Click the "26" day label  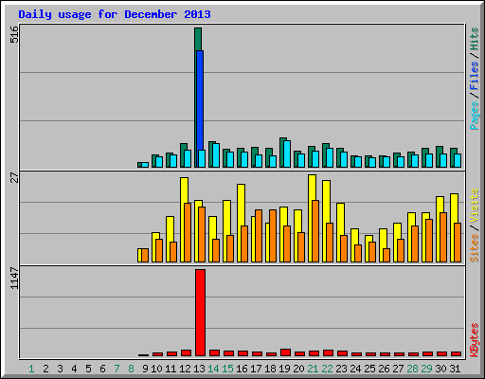point(384,369)
